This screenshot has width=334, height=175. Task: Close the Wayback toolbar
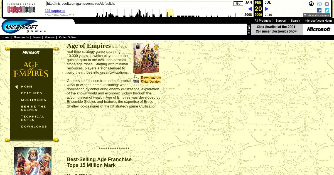pyautogui.click(x=327, y=4)
